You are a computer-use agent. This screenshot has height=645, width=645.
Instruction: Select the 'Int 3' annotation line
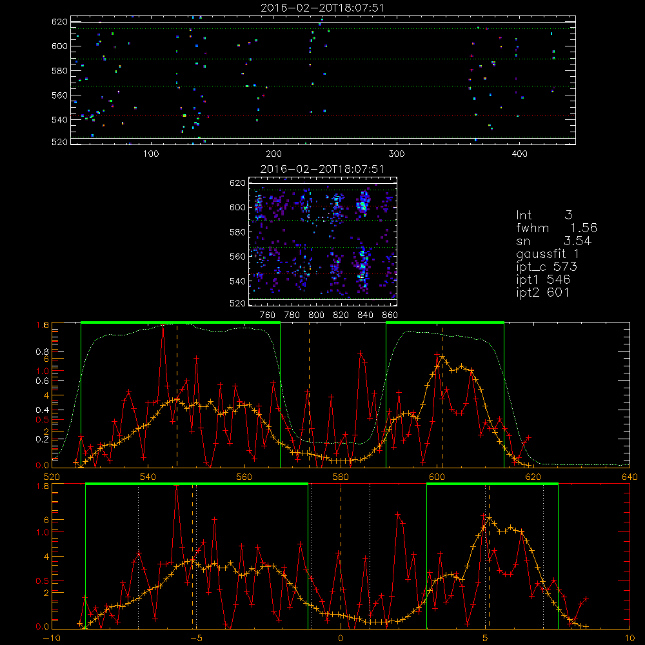point(544,215)
